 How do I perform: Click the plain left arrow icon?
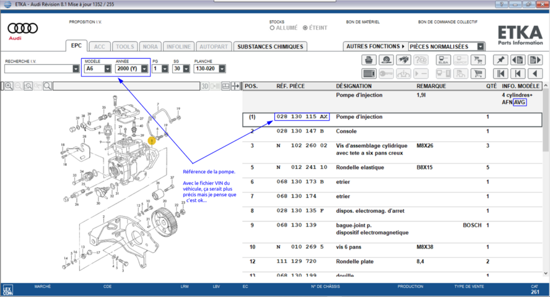pyautogui.click(x=535, y=74)
